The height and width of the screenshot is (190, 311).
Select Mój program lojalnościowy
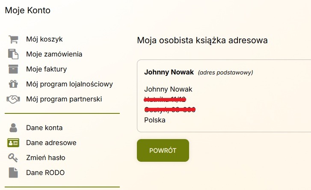tap(69, 84)
